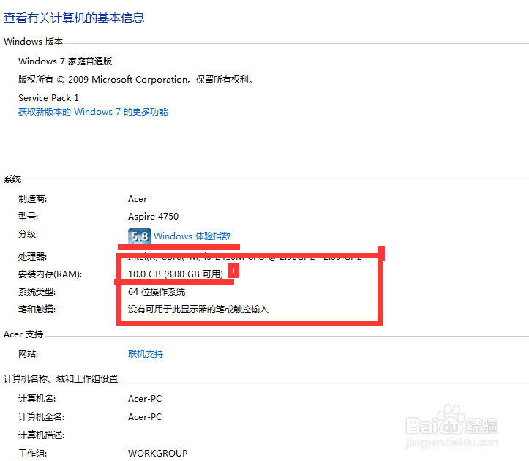Click the 系统 section heading
This screenshot has height=461, width=529.
(x=12, y=179)
